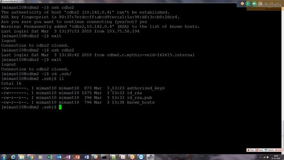Open OneNote from the taskbar
Viewport: 284px width, 160px height.
pos(68,157)
